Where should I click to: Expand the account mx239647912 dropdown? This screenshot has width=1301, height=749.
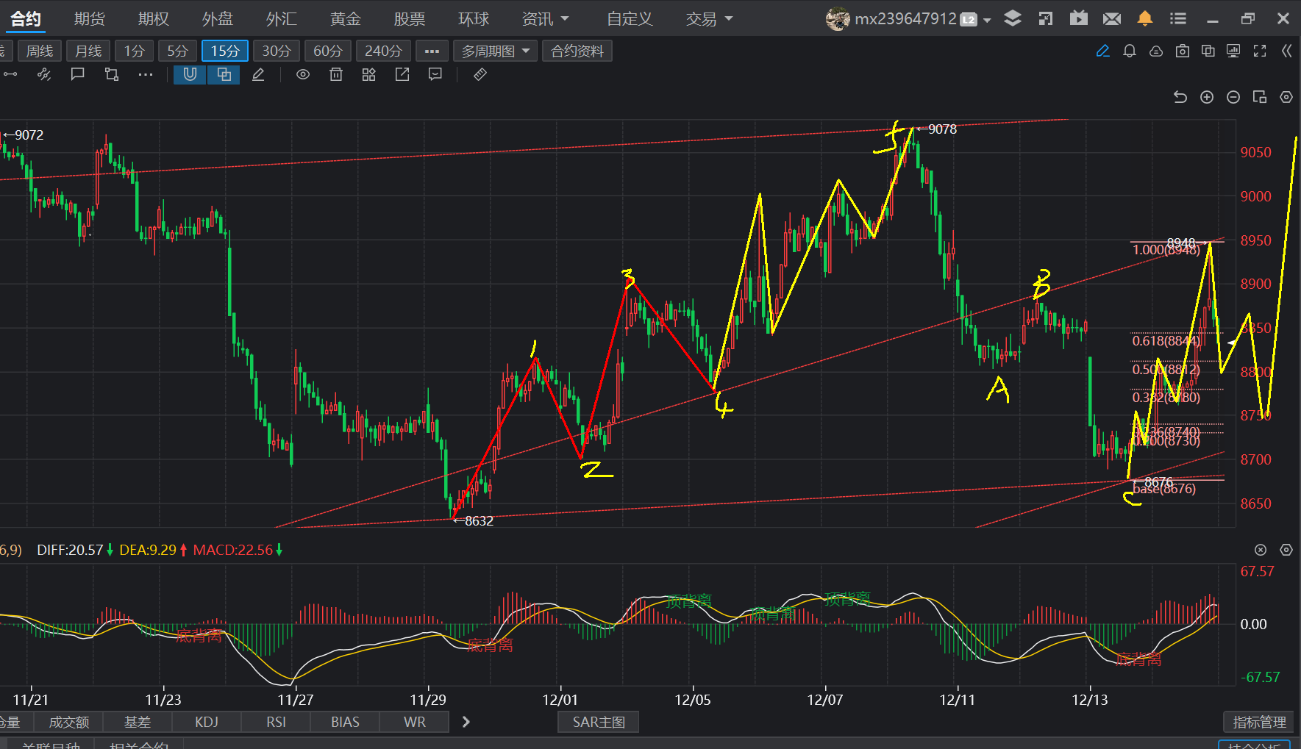(987, 20)
